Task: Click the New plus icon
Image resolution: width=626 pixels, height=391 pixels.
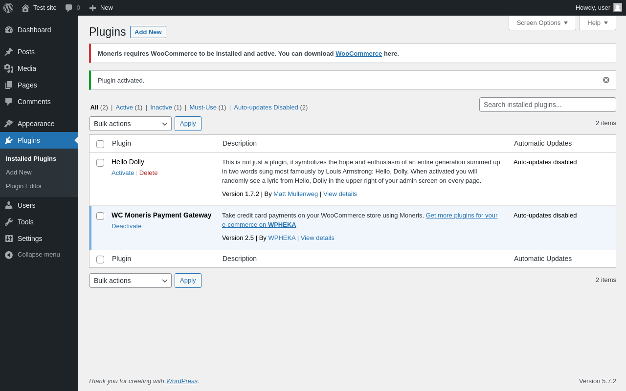Action: click(92, 8)
